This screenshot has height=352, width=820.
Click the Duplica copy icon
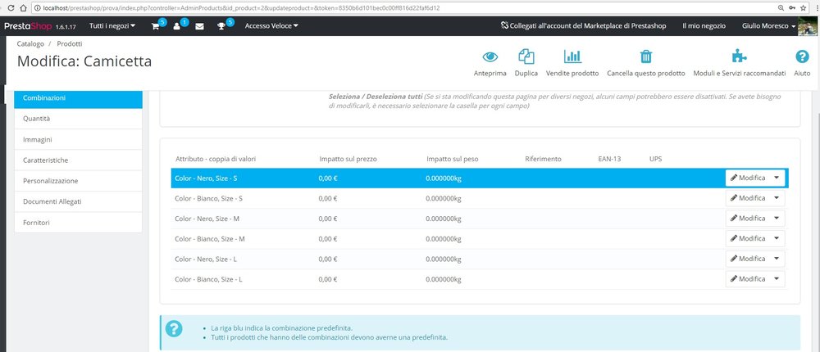(x=526, y=56)
